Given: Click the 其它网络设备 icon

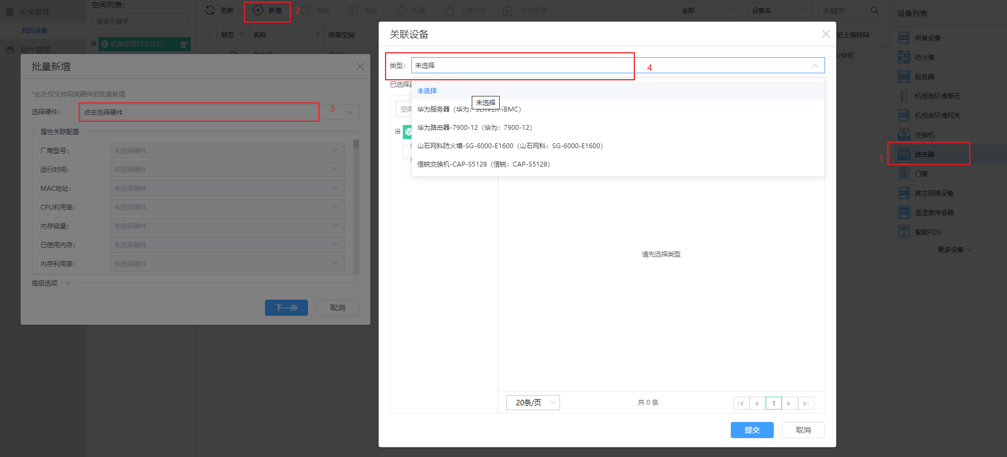Looking at the screenshot, I should point(904,193).
